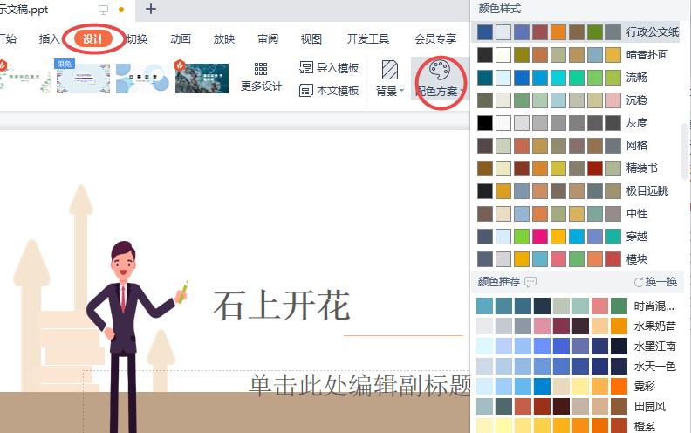
Task: Pick the 水墨江南 recommended palette
Action: click(x=576, y=347)
